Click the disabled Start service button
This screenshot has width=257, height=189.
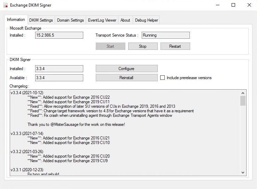click(x=110, y=46)
